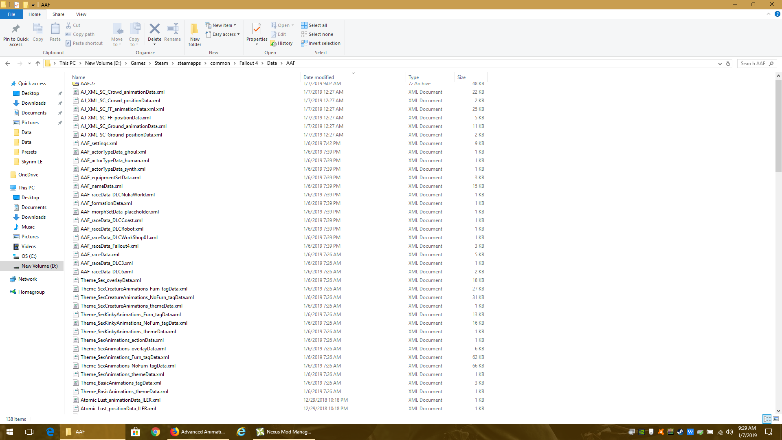Viewport: 782px width, 440px height.
Task: Switch to the Share ribbon tab
Action: tap(58, 14)
